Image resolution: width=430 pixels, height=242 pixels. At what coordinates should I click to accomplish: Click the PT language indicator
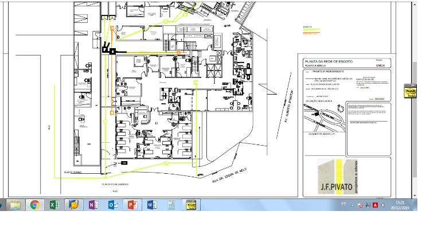344,204
